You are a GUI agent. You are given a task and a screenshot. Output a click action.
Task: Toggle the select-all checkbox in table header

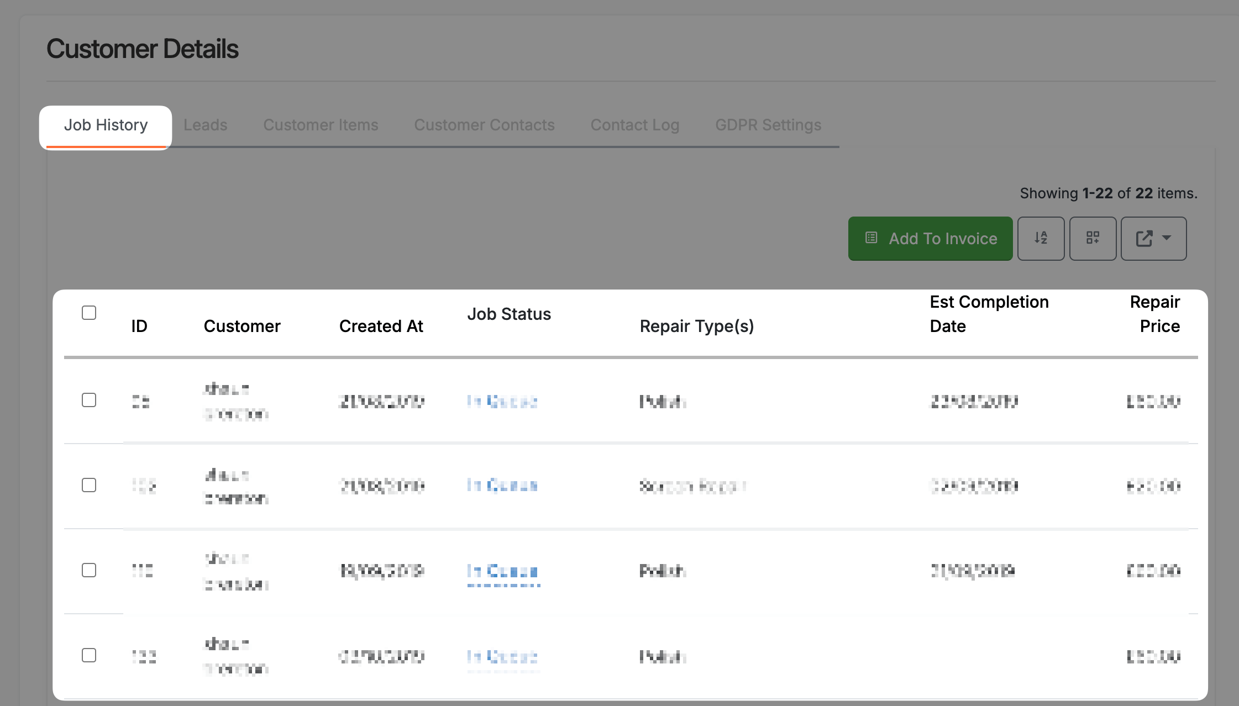89,313
